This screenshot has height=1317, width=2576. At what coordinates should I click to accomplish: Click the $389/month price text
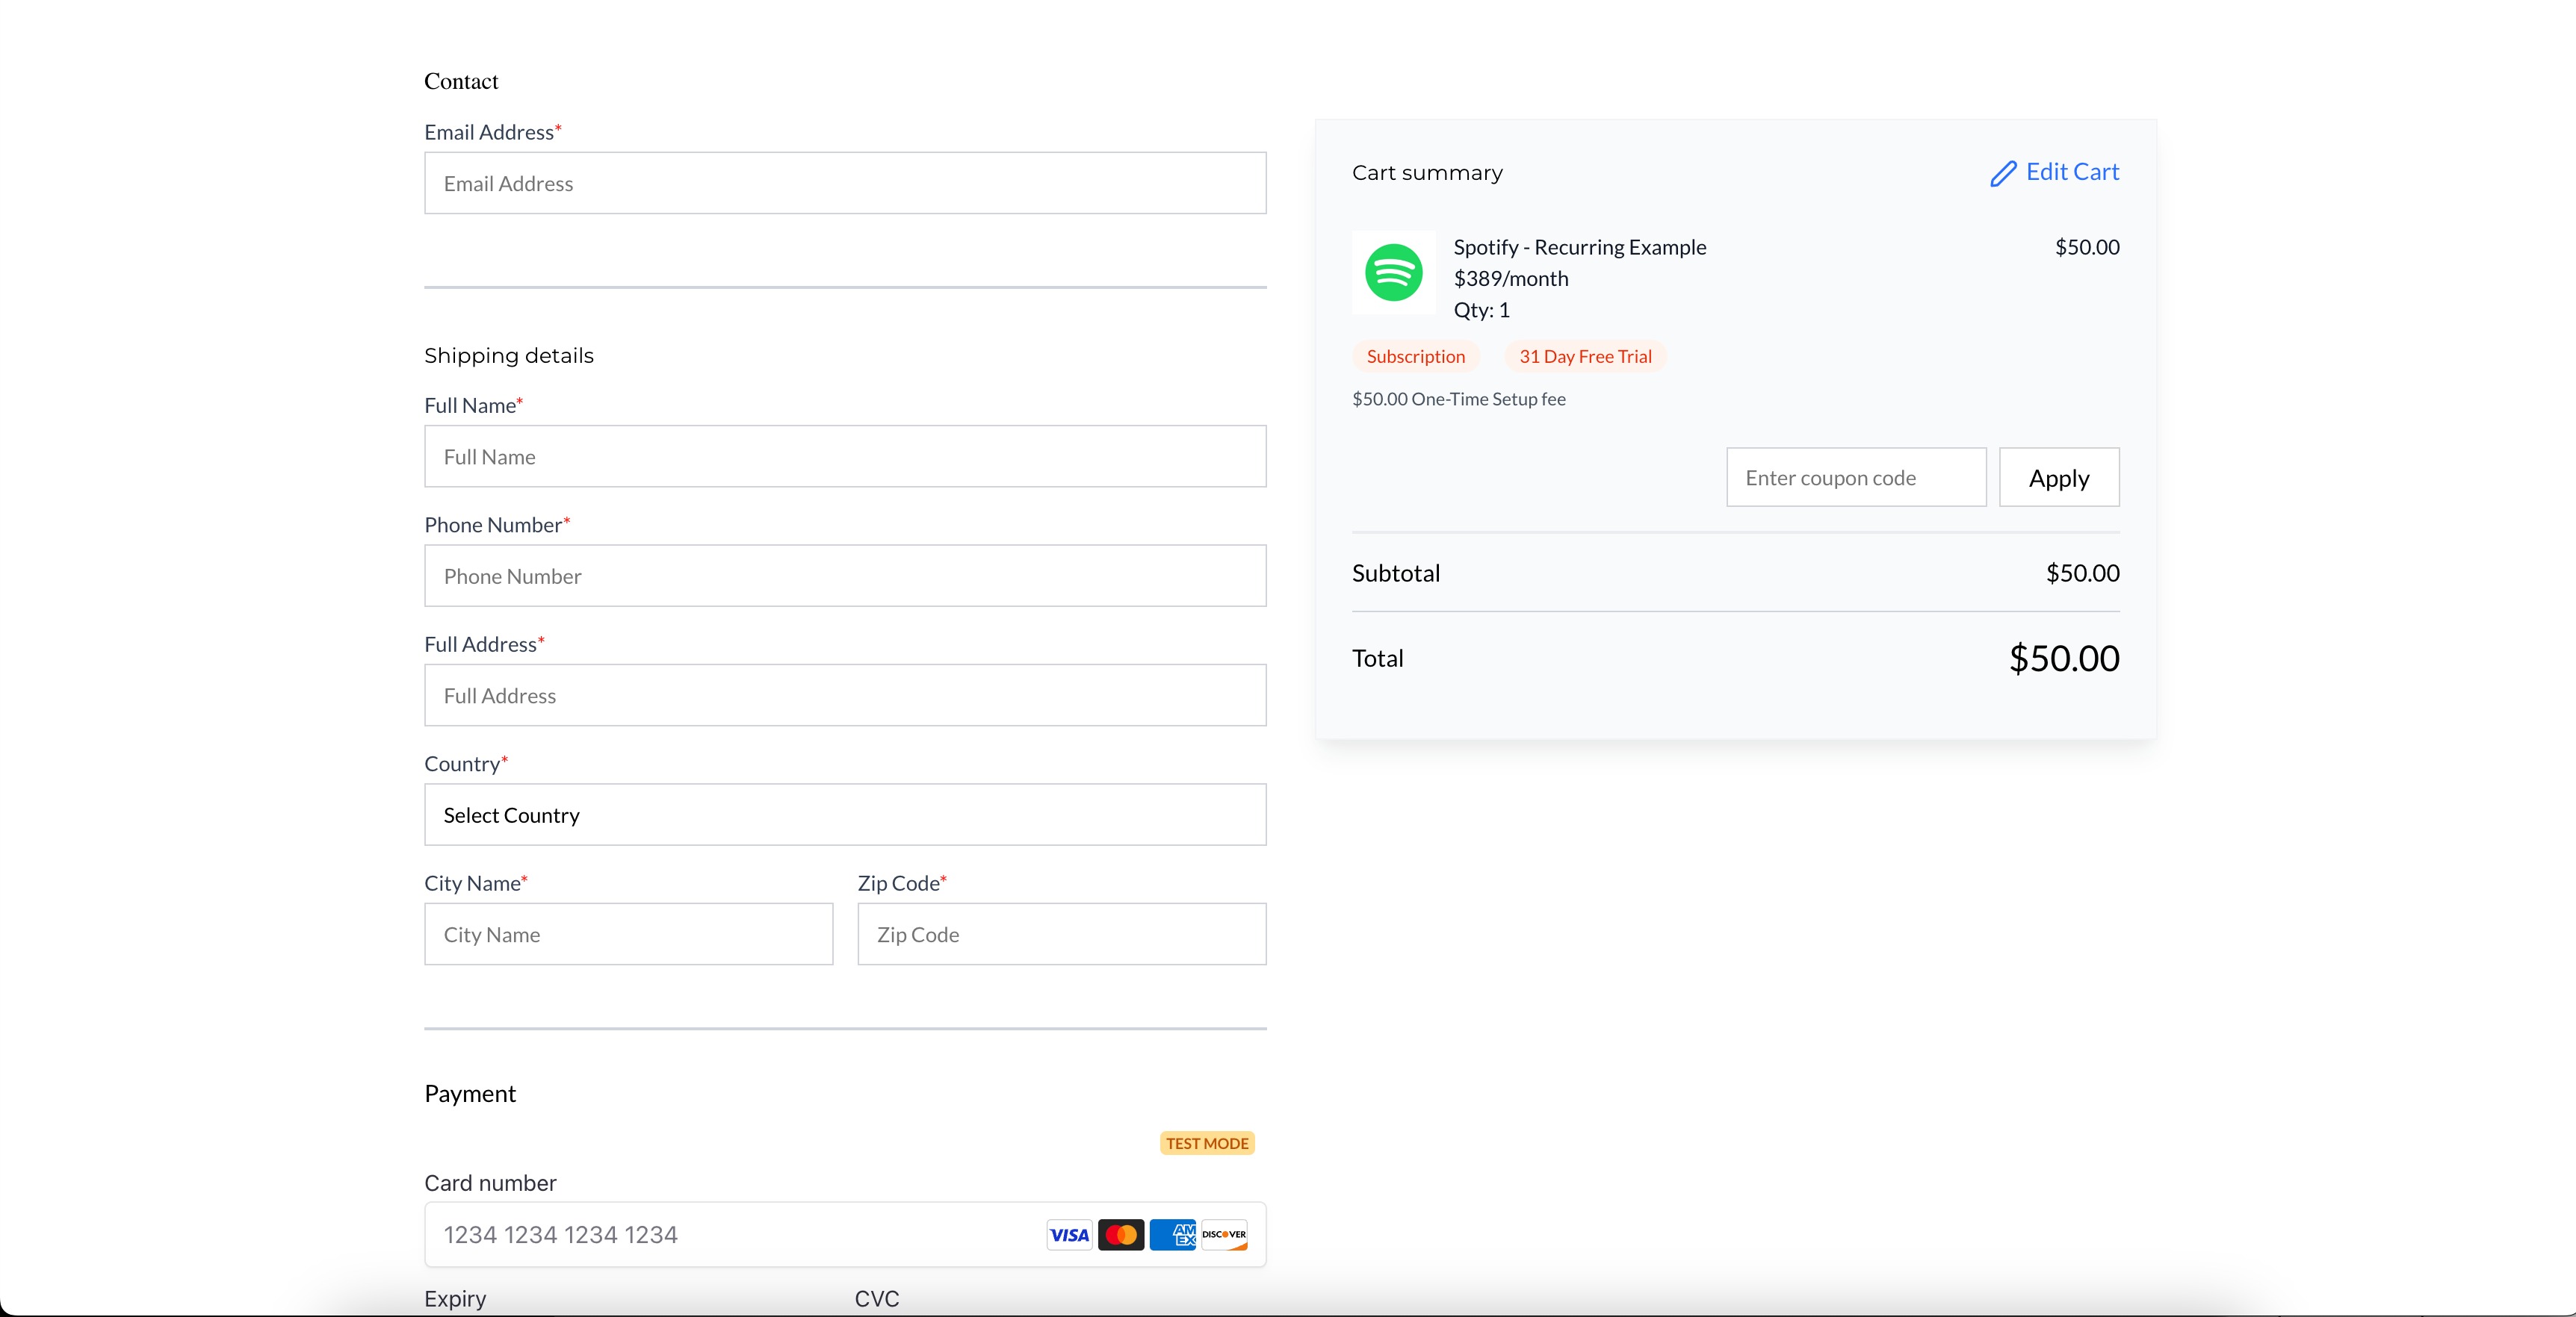click(x=1510, y=278)
